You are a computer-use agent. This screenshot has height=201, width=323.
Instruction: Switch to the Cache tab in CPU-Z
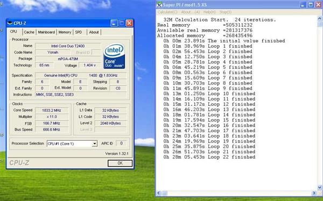click(29, 32)
